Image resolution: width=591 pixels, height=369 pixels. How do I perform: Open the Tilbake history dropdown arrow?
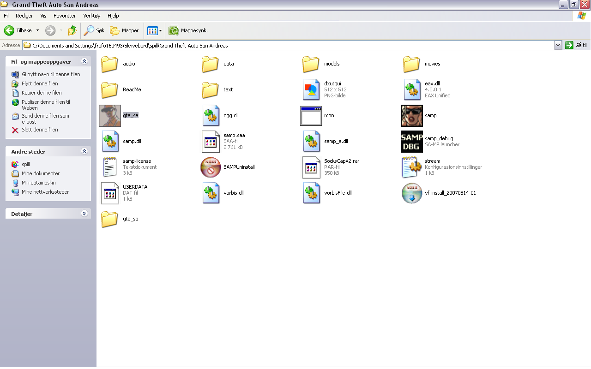[37, 30]
